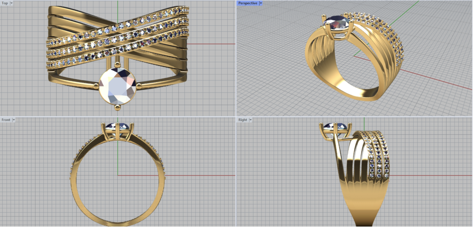Select the center diamond in Top viewport
The height and width of the screenshot is (228, 473).
point(118,86)
